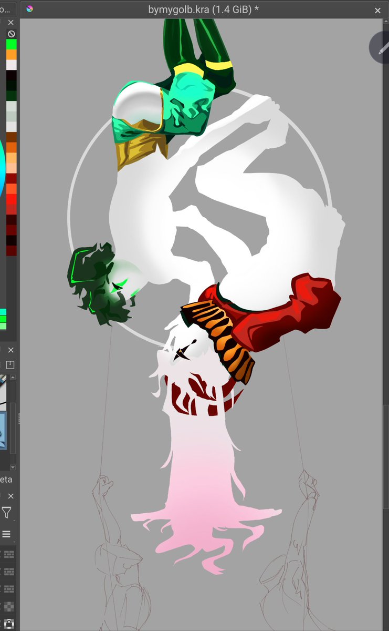Click the Krita logo in the document tab
This screenshot has height=631, width=389.
[x=29, y=9]
